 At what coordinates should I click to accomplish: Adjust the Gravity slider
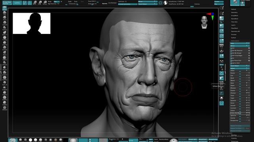(240, 118)
